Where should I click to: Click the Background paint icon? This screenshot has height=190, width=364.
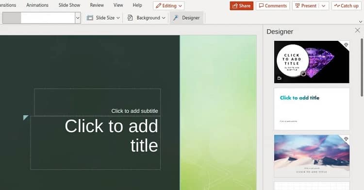click(130, 17)
